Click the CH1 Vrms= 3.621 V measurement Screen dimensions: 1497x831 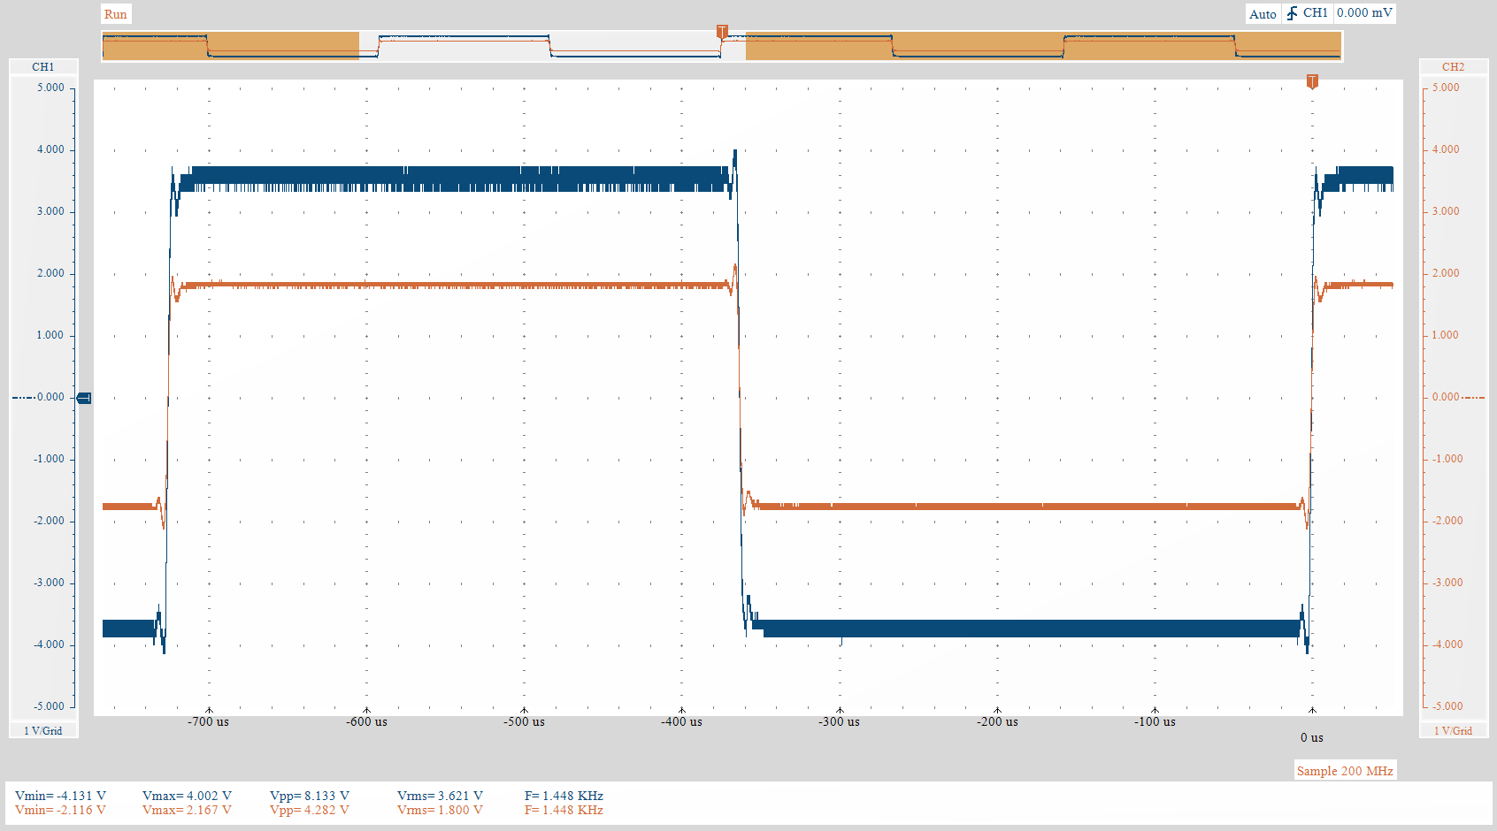(440, 796)
